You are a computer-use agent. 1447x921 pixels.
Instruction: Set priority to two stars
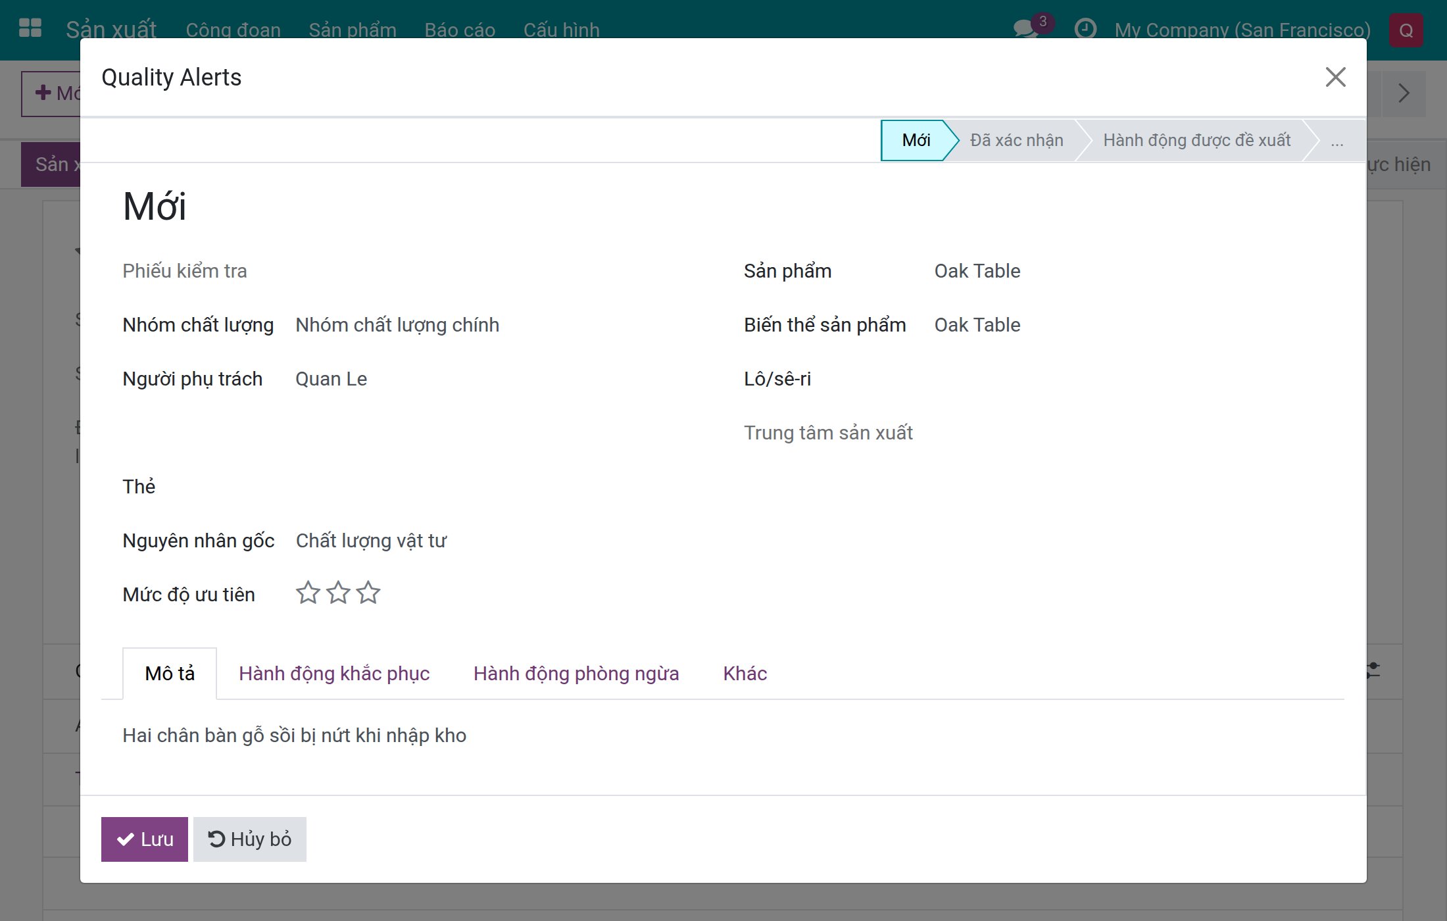338,593
